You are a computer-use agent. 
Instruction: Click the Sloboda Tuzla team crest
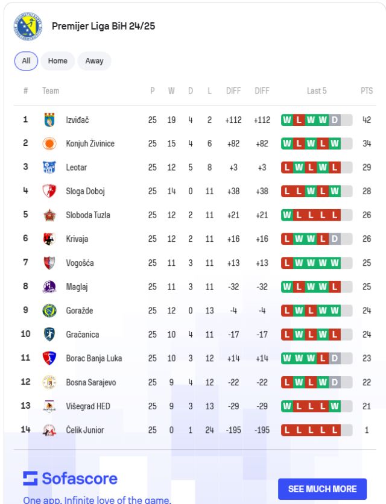pos(49,215)
